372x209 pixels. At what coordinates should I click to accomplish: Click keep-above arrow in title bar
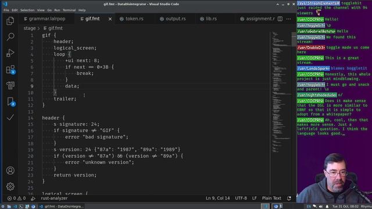tap(278, 4)
